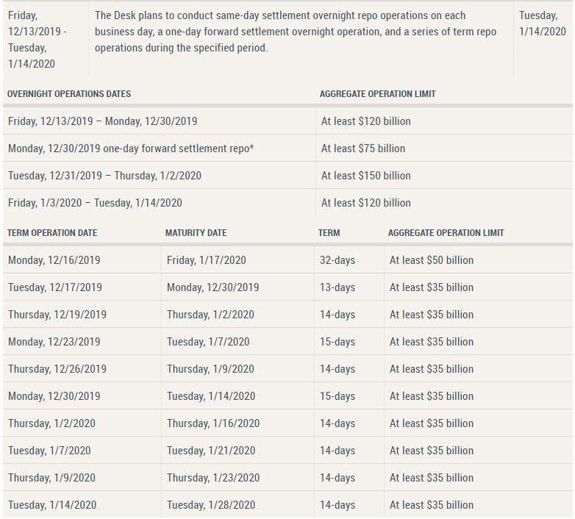Select maturity date 'Tuesday, 1/7/2020'
Viewport: 575px width, 519px height.
point(208,342)
